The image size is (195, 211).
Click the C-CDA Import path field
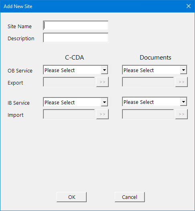69,114
